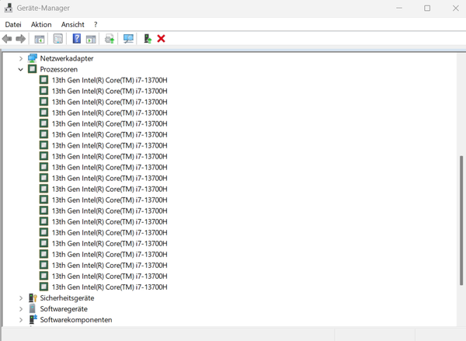Click the Softwaregeräte category icon
This screenshot has width=466, height=341.
(x=33, y=308)
